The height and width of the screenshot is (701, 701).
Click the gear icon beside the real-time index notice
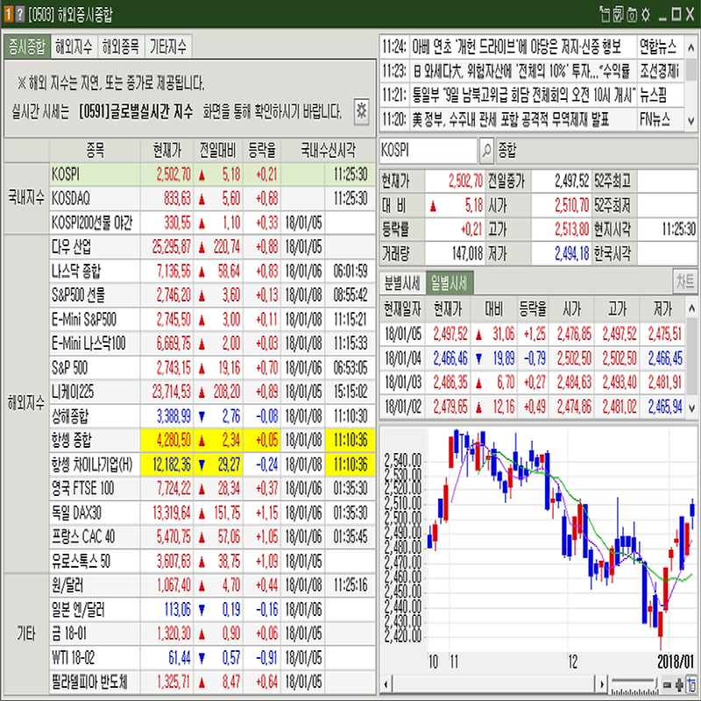pos(361,111)
